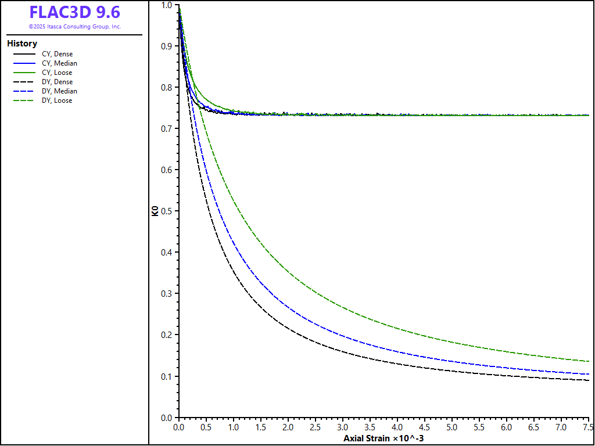Screen dimensions: 595x446
Task: Click the dashed blue line swatch for DY, Median
Action: tap(24, 91)
